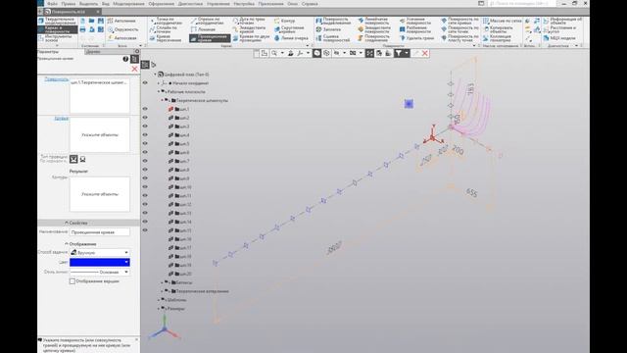
Task: Select the Линия очерка tool
Action: pos(291,38)
